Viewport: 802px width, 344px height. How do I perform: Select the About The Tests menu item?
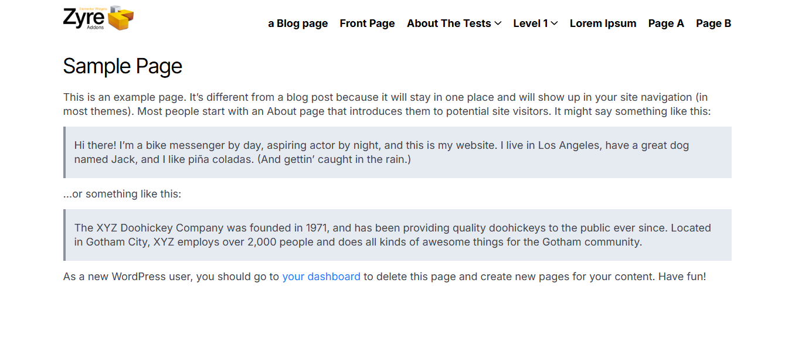[x=448, y=23]
